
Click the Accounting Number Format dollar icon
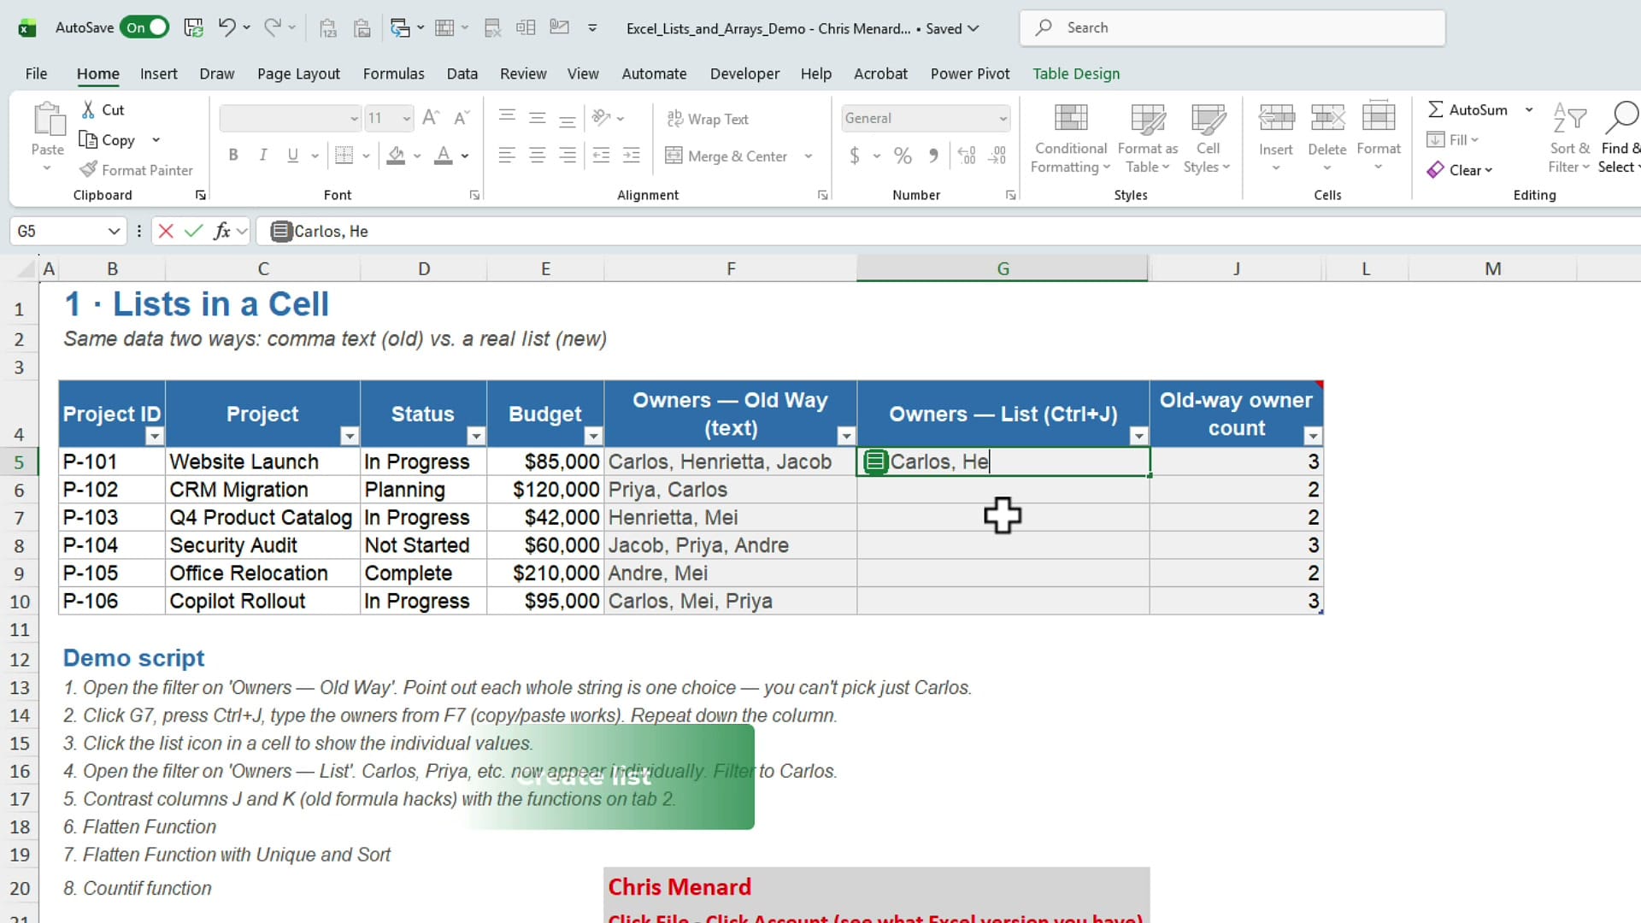854,156
